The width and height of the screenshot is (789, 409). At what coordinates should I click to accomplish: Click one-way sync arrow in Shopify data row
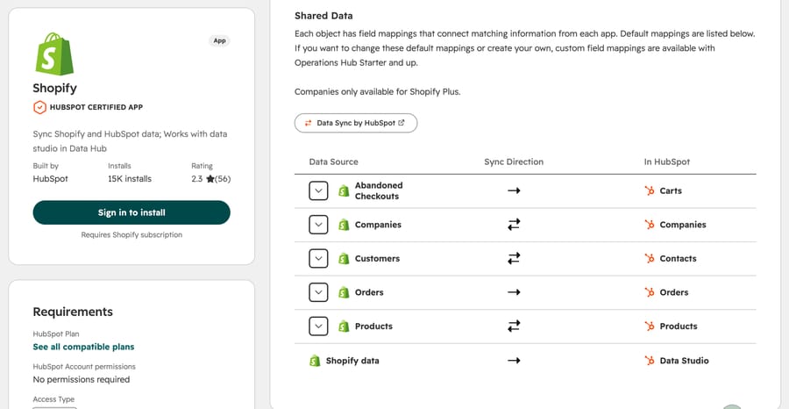pos(514,361)
